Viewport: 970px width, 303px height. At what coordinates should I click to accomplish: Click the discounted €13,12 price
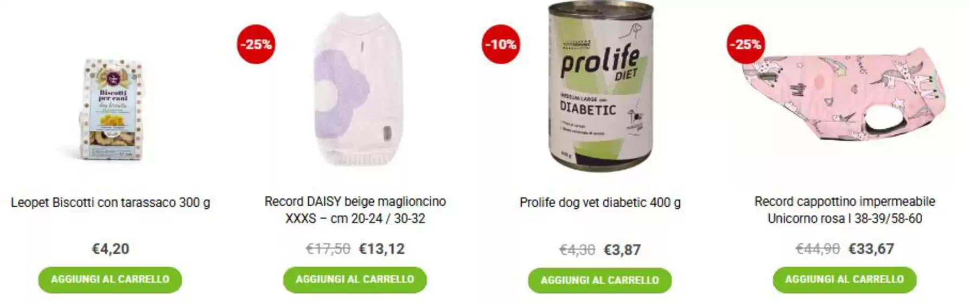pyautogui.click(x=382, y=249)
